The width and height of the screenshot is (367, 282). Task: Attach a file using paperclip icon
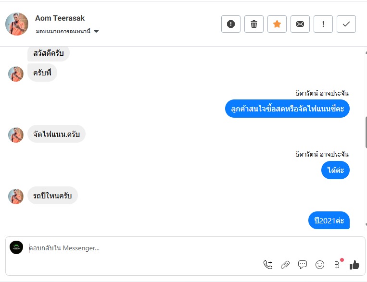[285, 264]
